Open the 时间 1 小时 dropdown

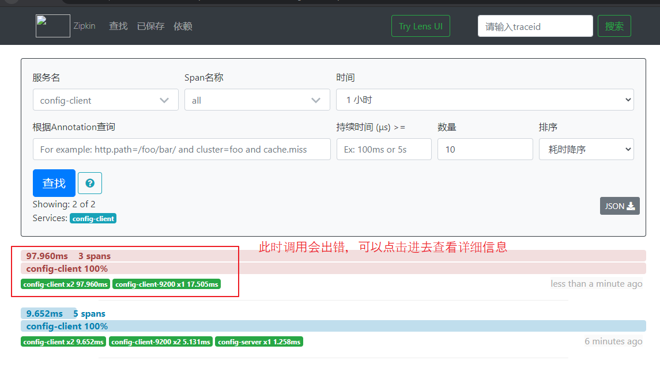(485, 100)
